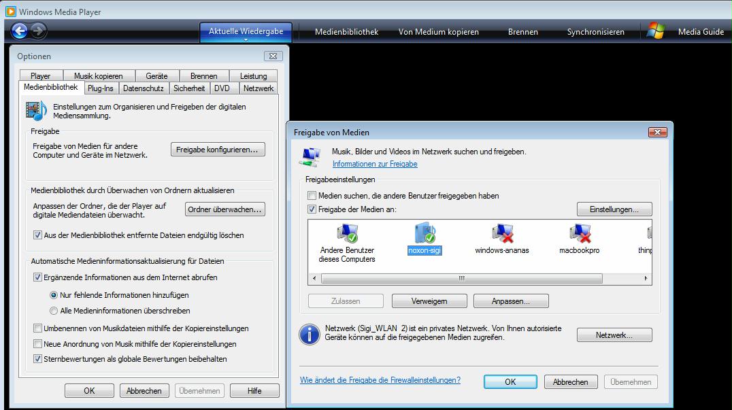The image size is (732, 410).
Task: Click the network computers icon in Freigabe dialog
Action: [x=310, y=157]
